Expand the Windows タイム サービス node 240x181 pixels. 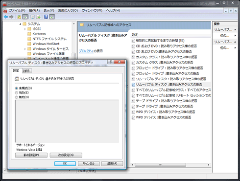point(25,49)
